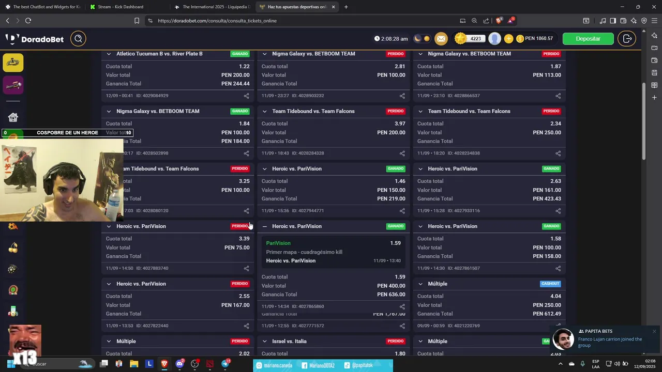This screenshot has width=662, height=372.
Task: Expand Nigma Galaxy ticket with cuota 1.87
Action: tap(420, 54)
